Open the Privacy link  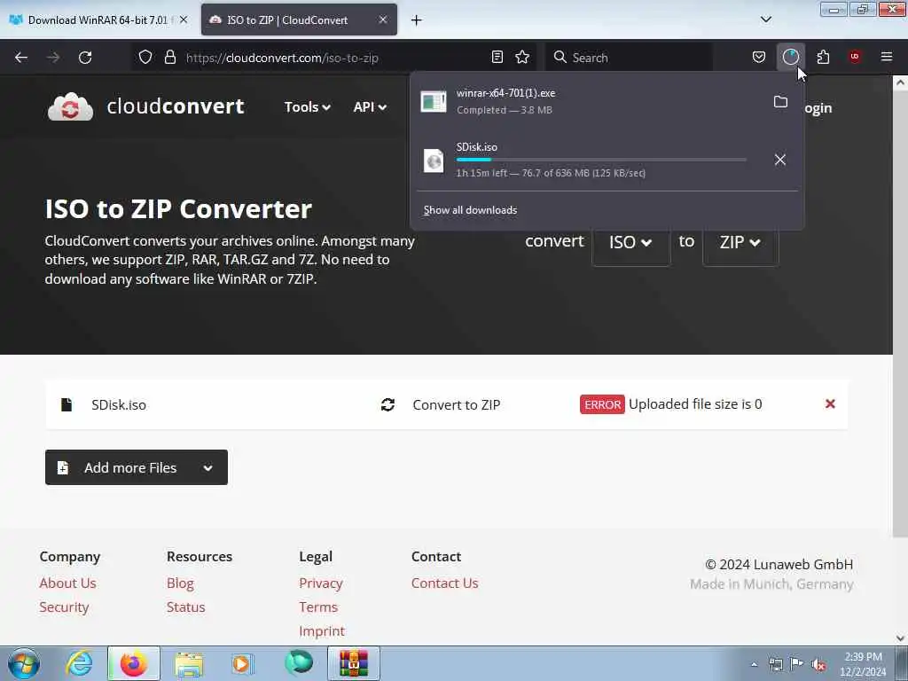click(x=321, y=583)
